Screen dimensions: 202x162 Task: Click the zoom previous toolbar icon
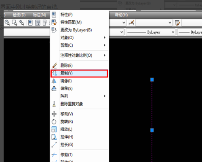(21, 23)
